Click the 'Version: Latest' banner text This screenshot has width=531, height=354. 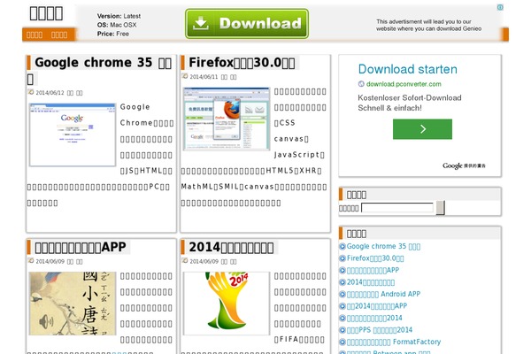click(x=119, y=16)
